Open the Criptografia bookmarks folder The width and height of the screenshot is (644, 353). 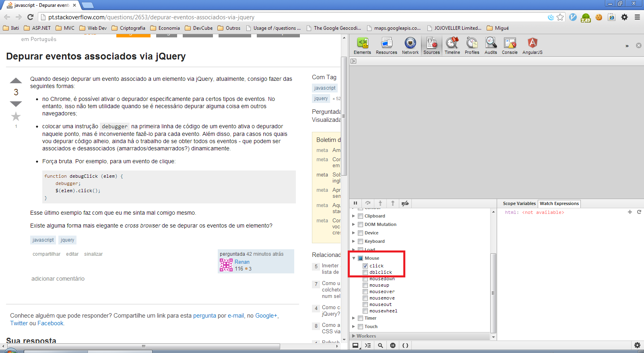[x=128, y=28]
